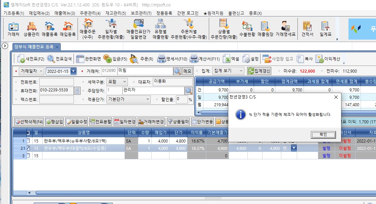Toggle the select-all checkbox in grid header
The image size is (376, 204).
pos(28,132)
